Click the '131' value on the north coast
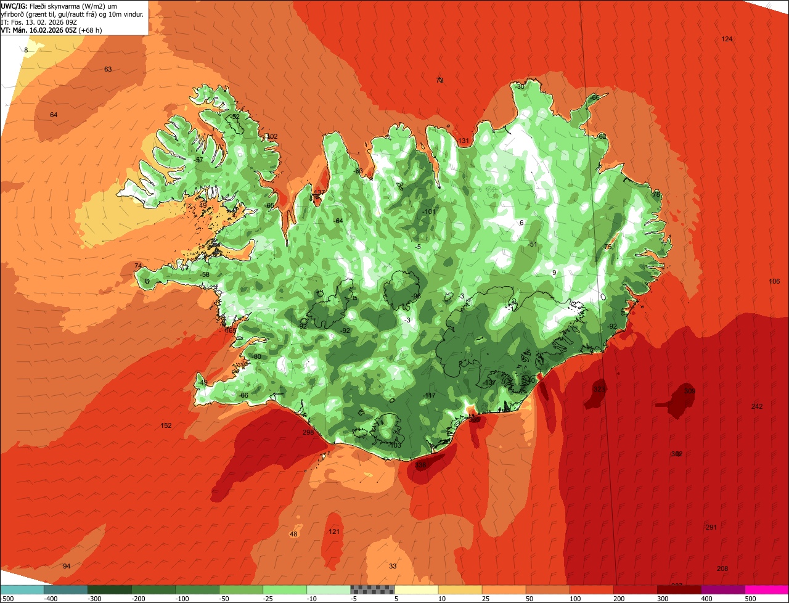The width and height of the screenshot is (789, 603). pos(464,141)
